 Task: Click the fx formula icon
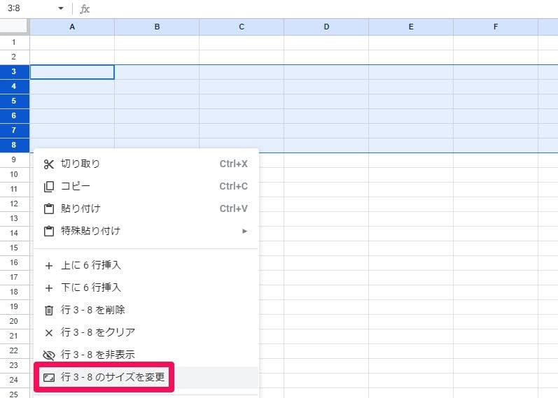(85, 8)
